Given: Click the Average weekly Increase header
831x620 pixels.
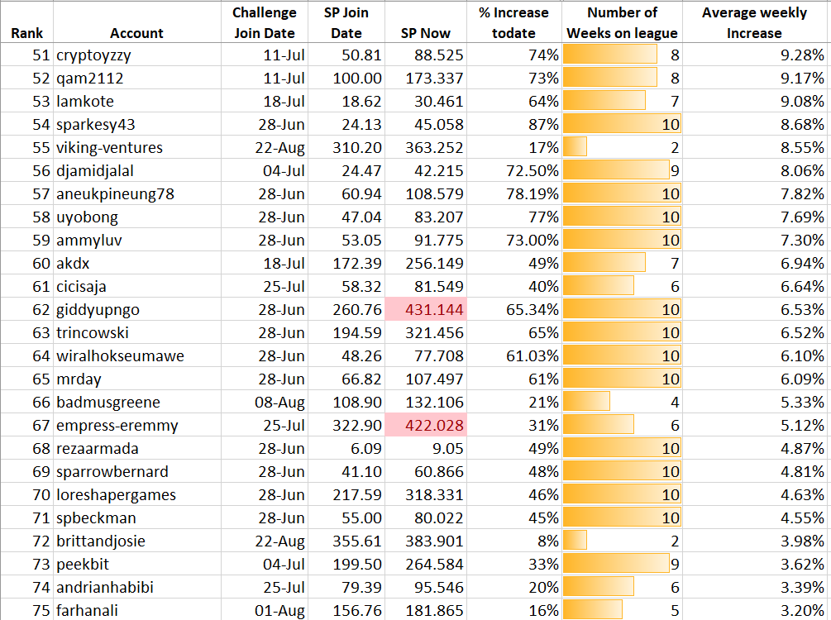Looking at the screenshot, I should (754, 22).
